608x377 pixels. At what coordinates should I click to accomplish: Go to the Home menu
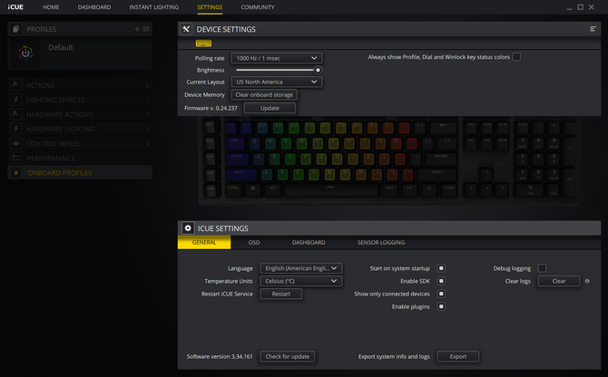point(51,7)
